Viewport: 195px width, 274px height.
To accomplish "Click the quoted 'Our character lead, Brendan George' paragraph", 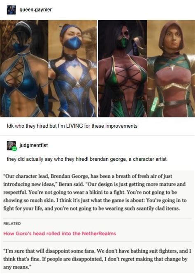I will (x=95, y=192).
